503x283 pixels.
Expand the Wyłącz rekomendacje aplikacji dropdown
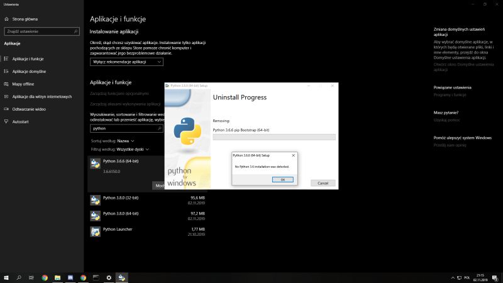click(x=126, y=62)
